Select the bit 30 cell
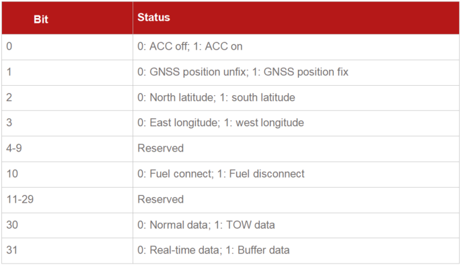 [67, 225]
